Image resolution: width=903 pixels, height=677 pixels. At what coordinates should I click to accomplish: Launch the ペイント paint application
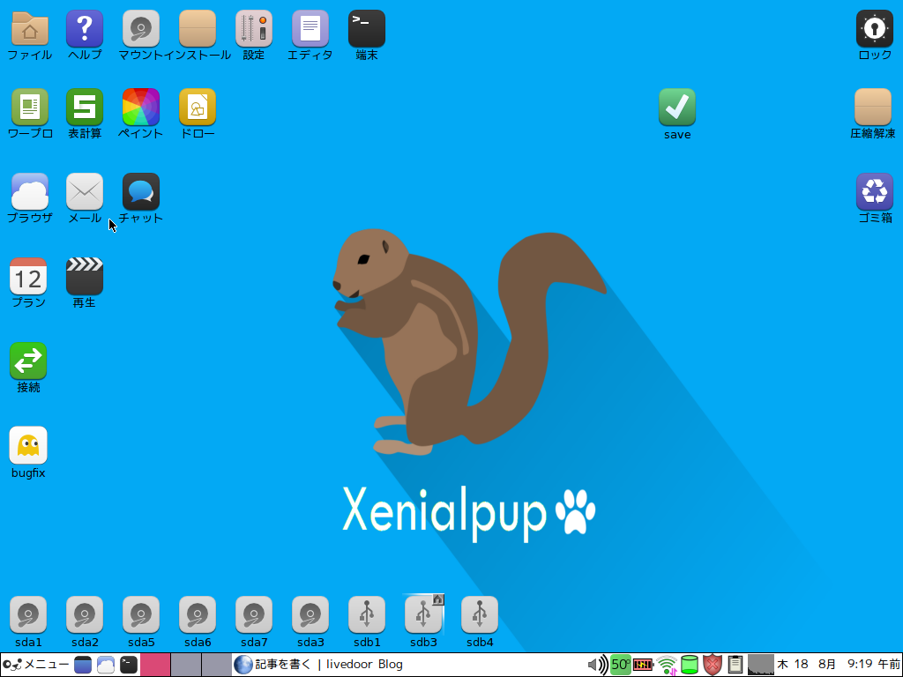click(141, 107)
